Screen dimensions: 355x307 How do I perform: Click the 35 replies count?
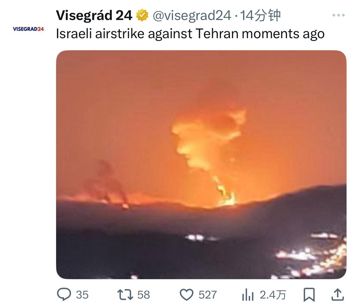(82, 295)
